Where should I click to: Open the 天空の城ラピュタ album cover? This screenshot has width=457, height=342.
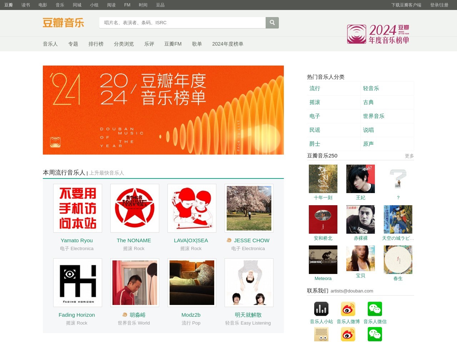(398, 219)
